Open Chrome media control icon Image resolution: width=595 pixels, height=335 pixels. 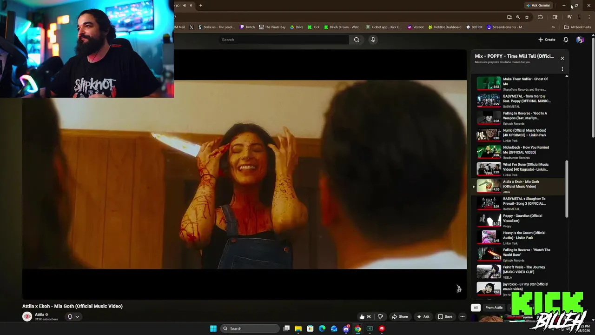[x=569, y=17]
